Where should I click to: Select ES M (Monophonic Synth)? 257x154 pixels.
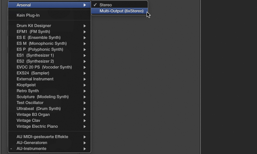(x=49, y=43)
